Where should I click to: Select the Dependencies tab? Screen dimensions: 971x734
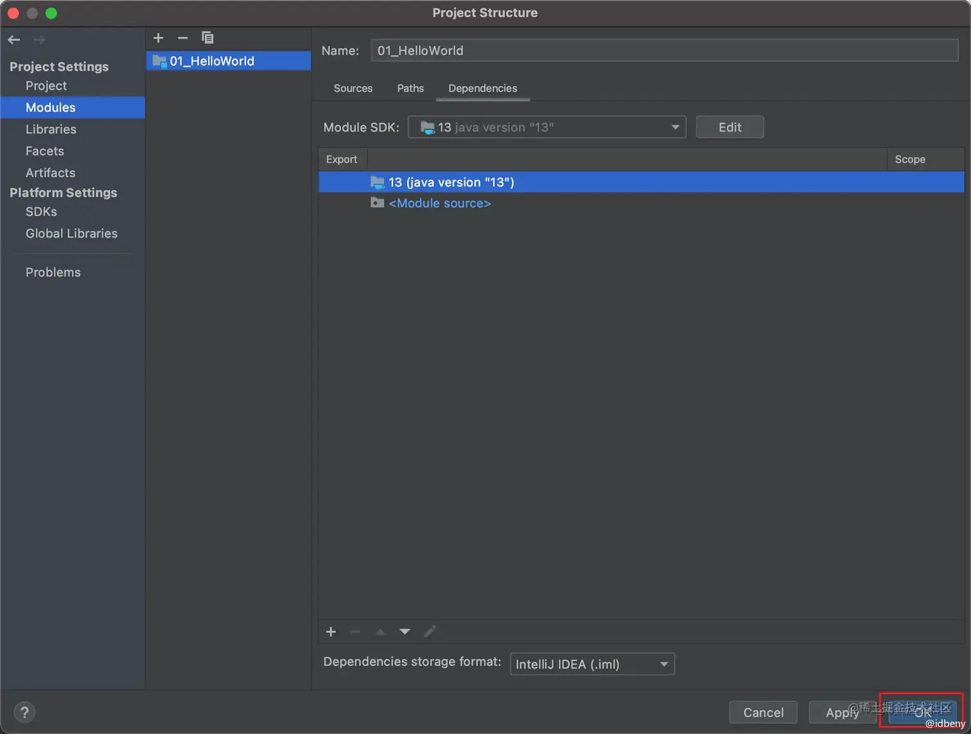[483, 89]
